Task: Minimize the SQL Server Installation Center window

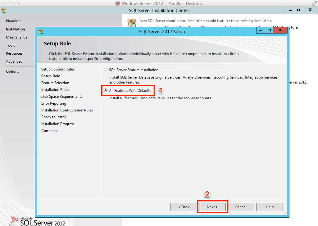Action: (290, 10)
